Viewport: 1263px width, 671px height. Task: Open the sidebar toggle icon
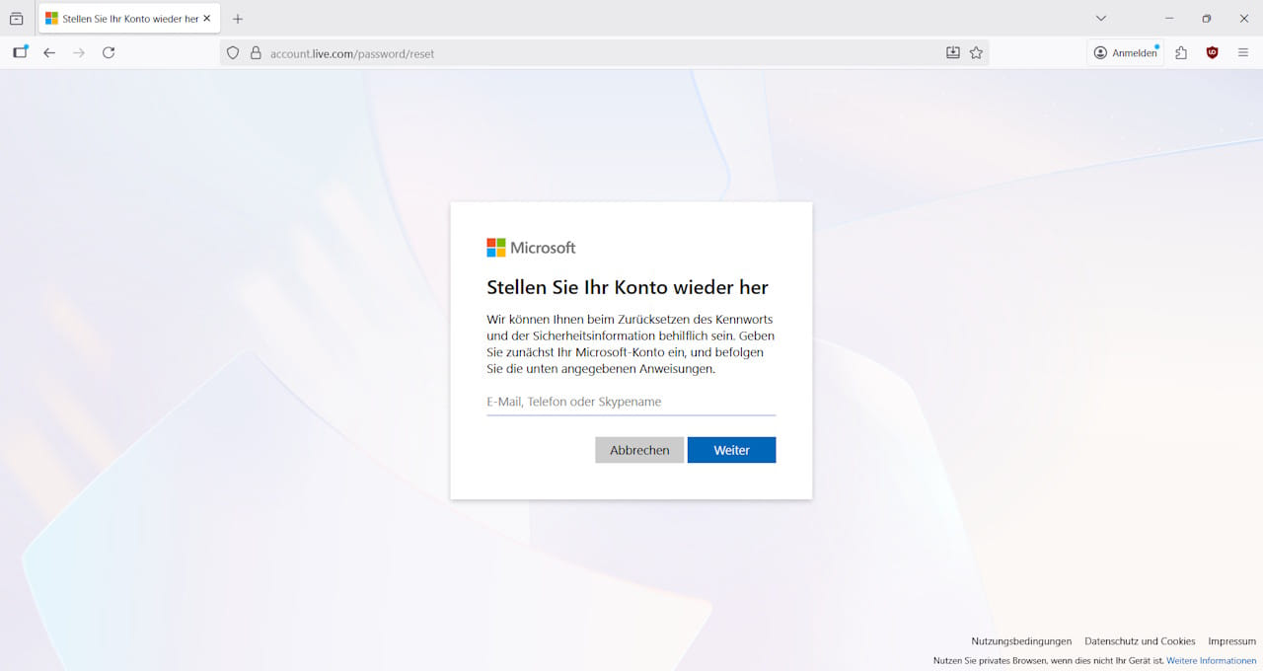[20, 52]
